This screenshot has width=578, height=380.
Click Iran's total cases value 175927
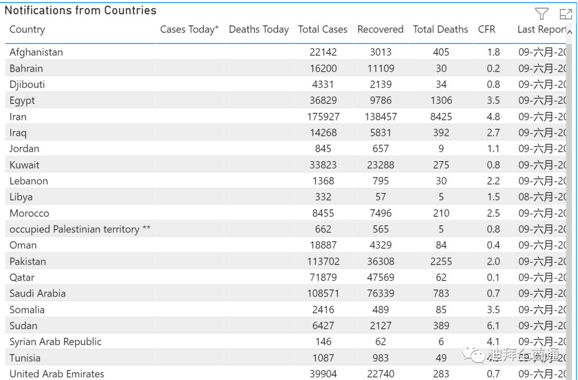pyautogui.click(x=323, y=117)
